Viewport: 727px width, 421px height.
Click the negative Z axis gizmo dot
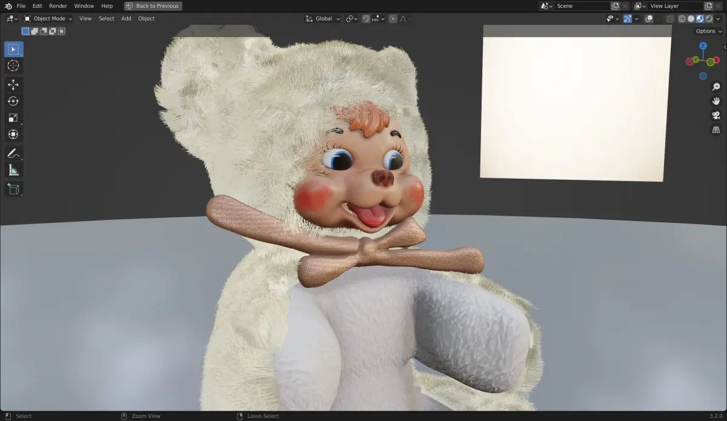703,76
